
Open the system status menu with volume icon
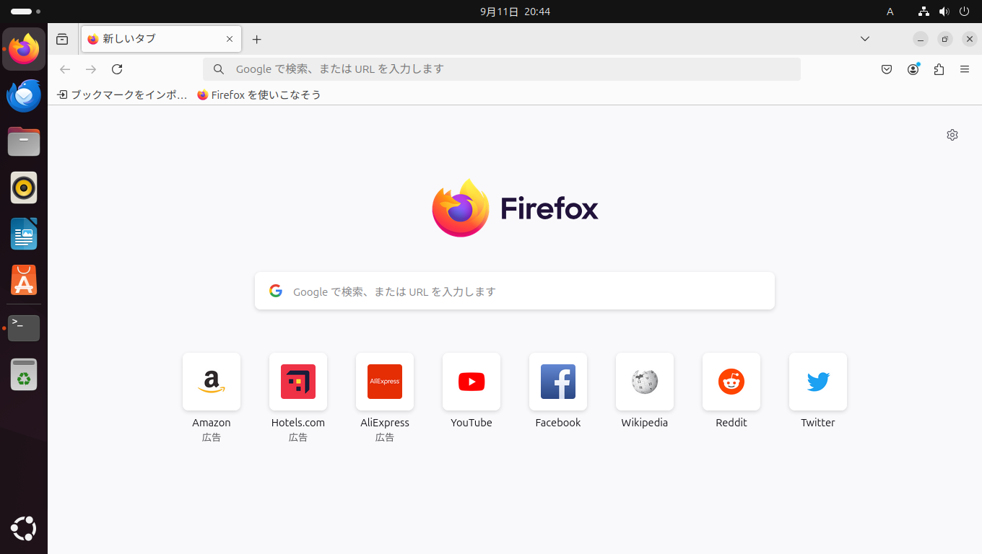[x=944, y=12]
